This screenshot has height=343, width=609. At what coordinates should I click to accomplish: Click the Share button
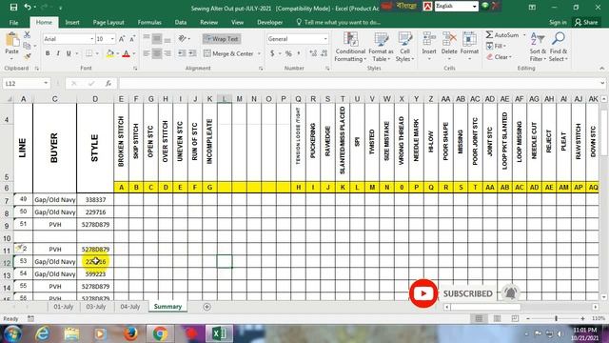click(x=586, y=23)
